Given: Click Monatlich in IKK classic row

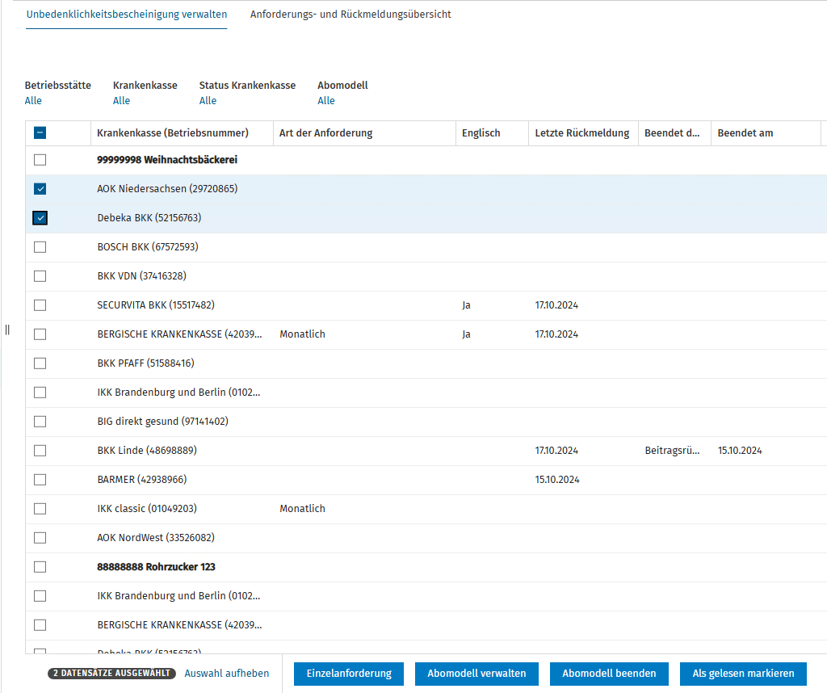Looking at the screenshot, I should (x=302, y=509).
